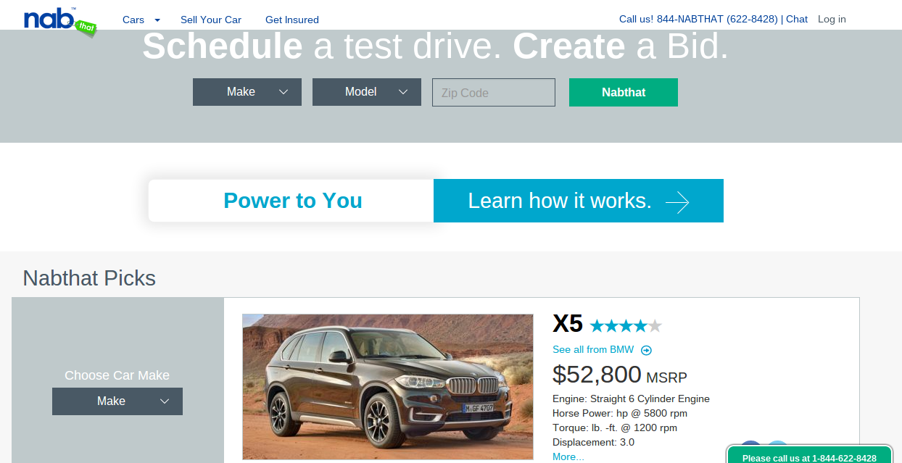Click the Nabthat Picks heading

coord(89,278)
